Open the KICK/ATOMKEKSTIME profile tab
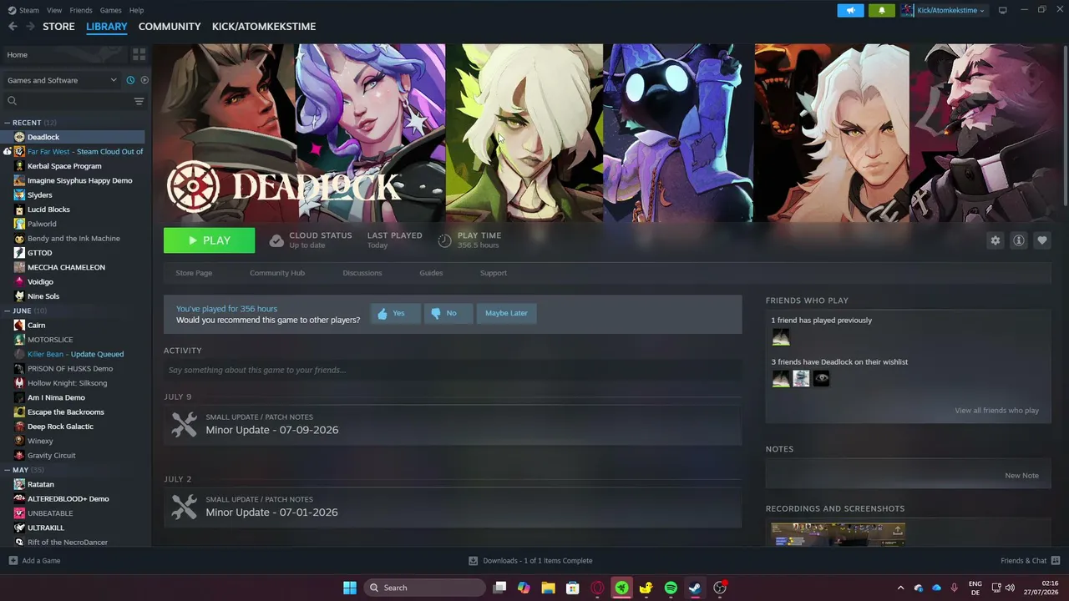The image size is (1069, 601). click(264, 27)
